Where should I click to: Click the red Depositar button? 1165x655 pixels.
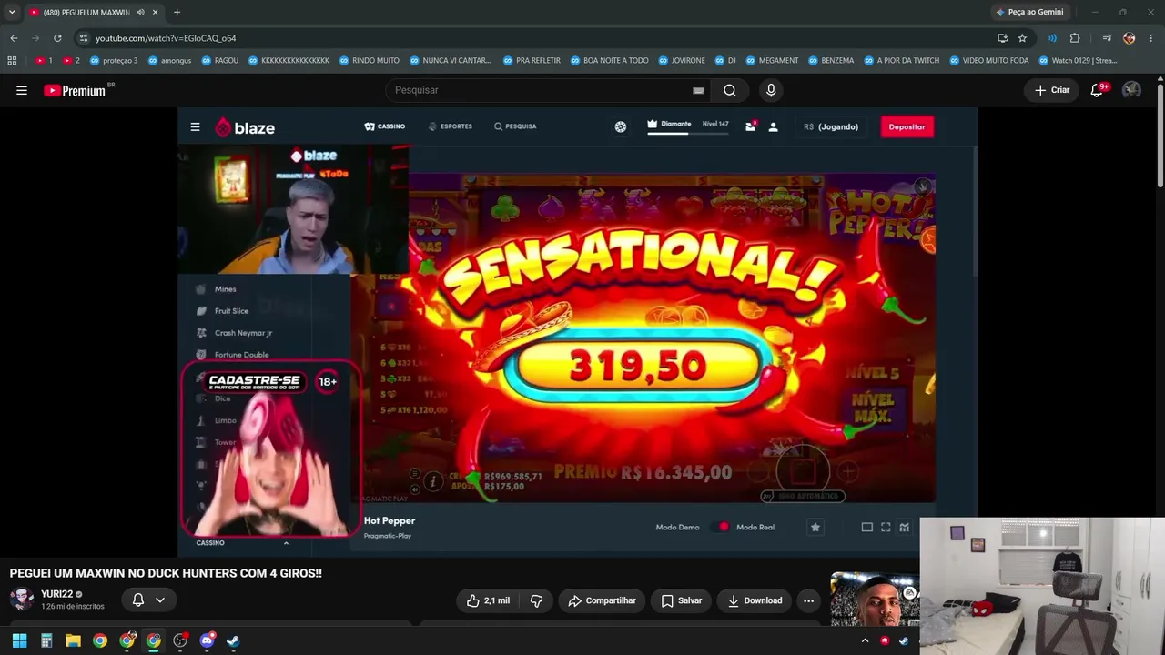coord(907,127)
